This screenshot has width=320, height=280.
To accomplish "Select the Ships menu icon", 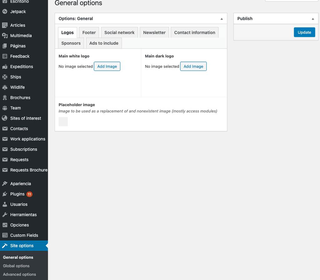I will coord(5,77).
